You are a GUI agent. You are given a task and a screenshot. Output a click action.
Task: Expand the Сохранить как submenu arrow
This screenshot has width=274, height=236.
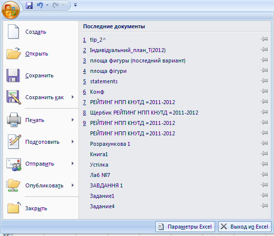pos(73,97)
